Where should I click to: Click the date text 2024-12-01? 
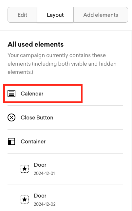tap(44, 173)
